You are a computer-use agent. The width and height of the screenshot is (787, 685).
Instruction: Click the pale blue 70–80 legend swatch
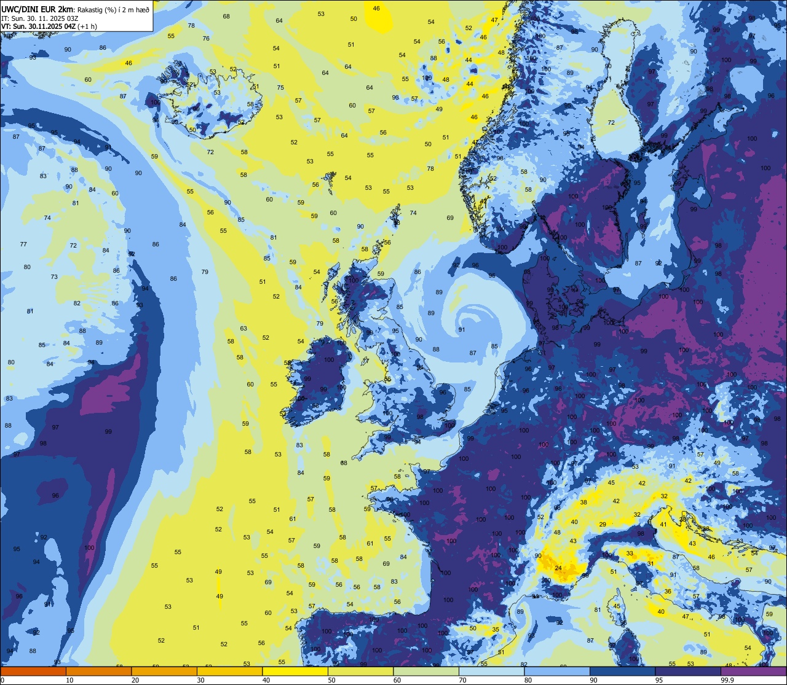tap(492, 671)
